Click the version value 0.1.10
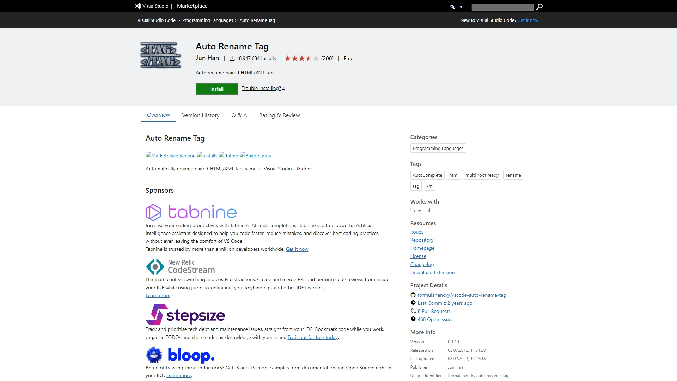This screenshot has height=381, width=677. coord(453,342)
